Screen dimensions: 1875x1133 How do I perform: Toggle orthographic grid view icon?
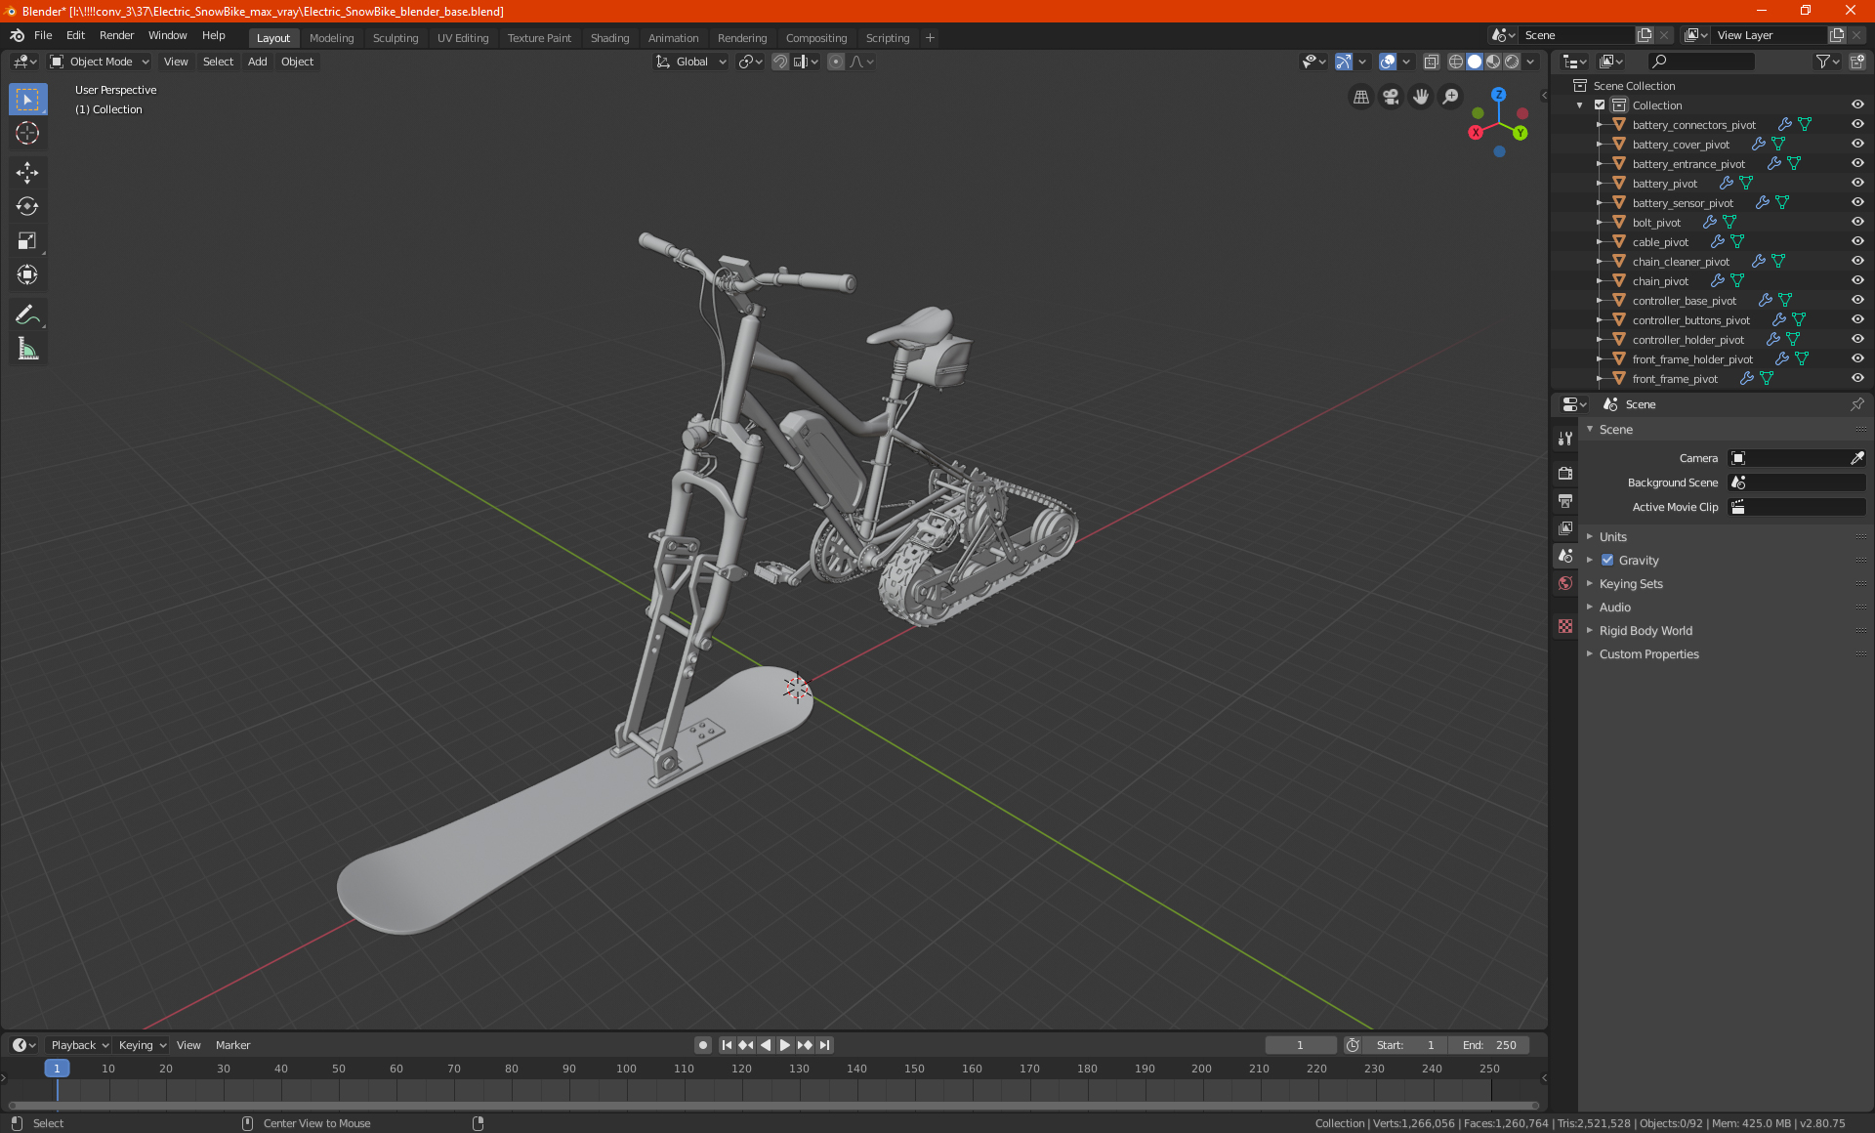click(1360, 97)
